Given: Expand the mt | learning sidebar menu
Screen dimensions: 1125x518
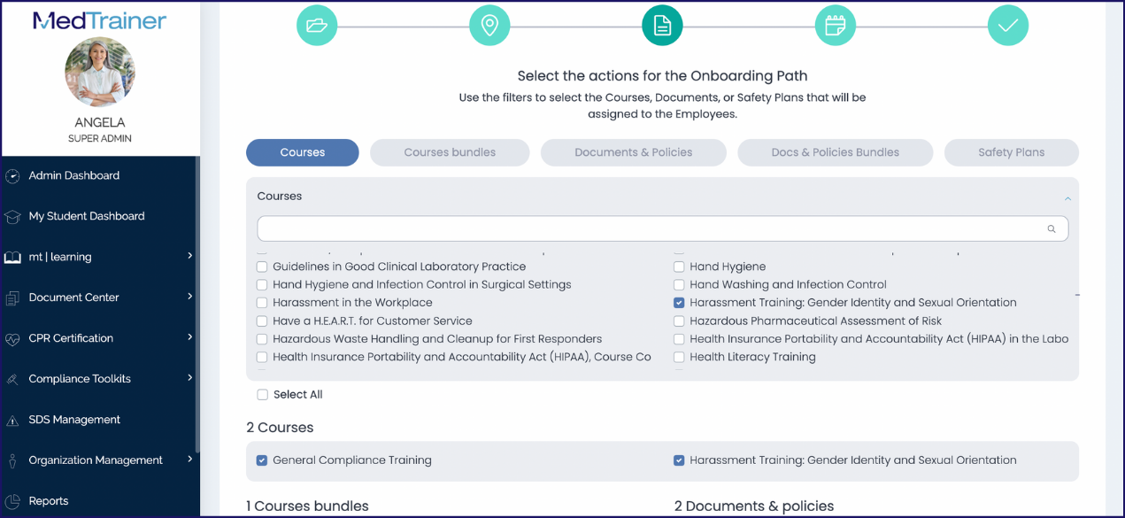Looking at the screenshot, I should [189, 257].
